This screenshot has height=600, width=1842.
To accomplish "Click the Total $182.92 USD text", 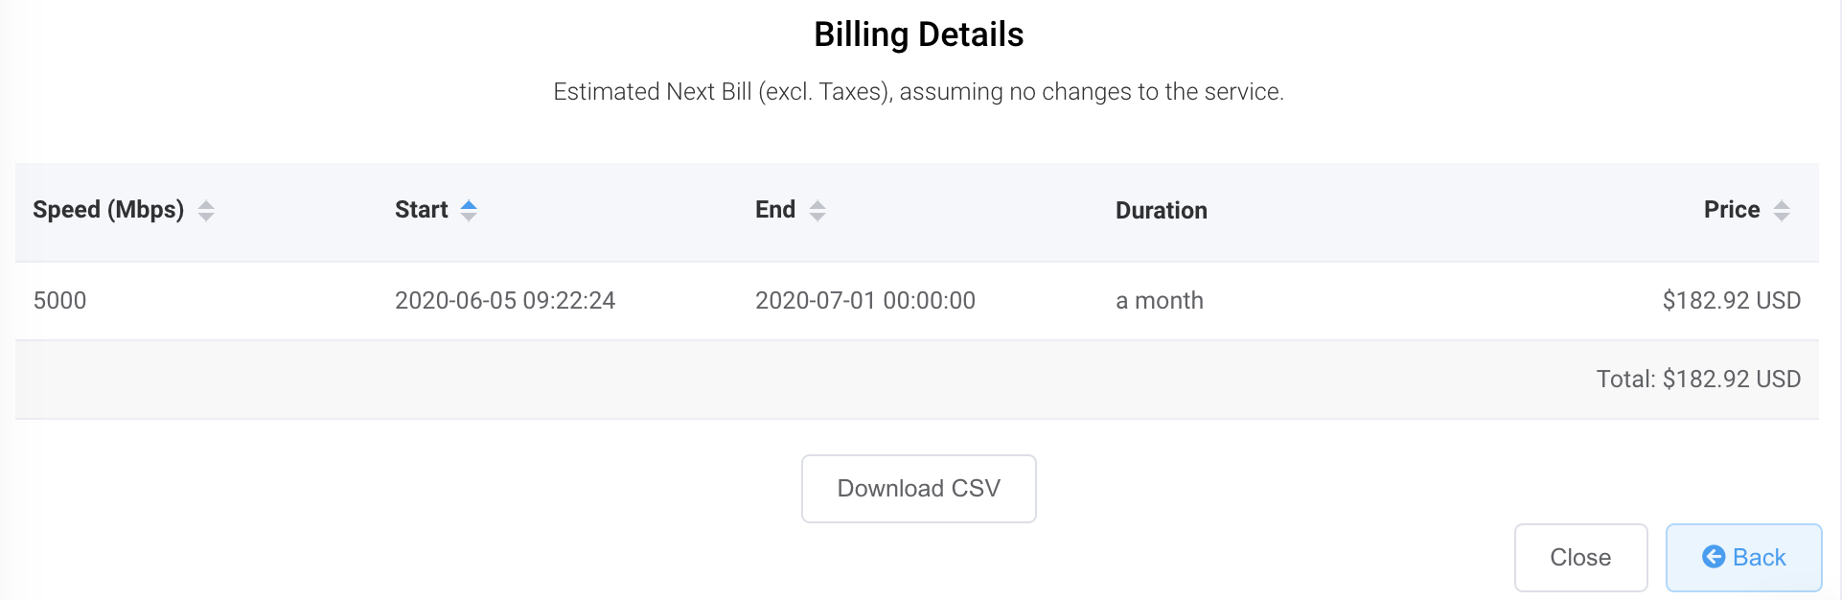I will pyautogui.click(x=1697, y=378).
